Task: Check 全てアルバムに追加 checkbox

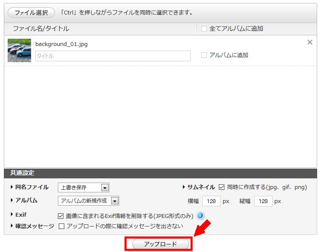Action: tap(204, 29)
